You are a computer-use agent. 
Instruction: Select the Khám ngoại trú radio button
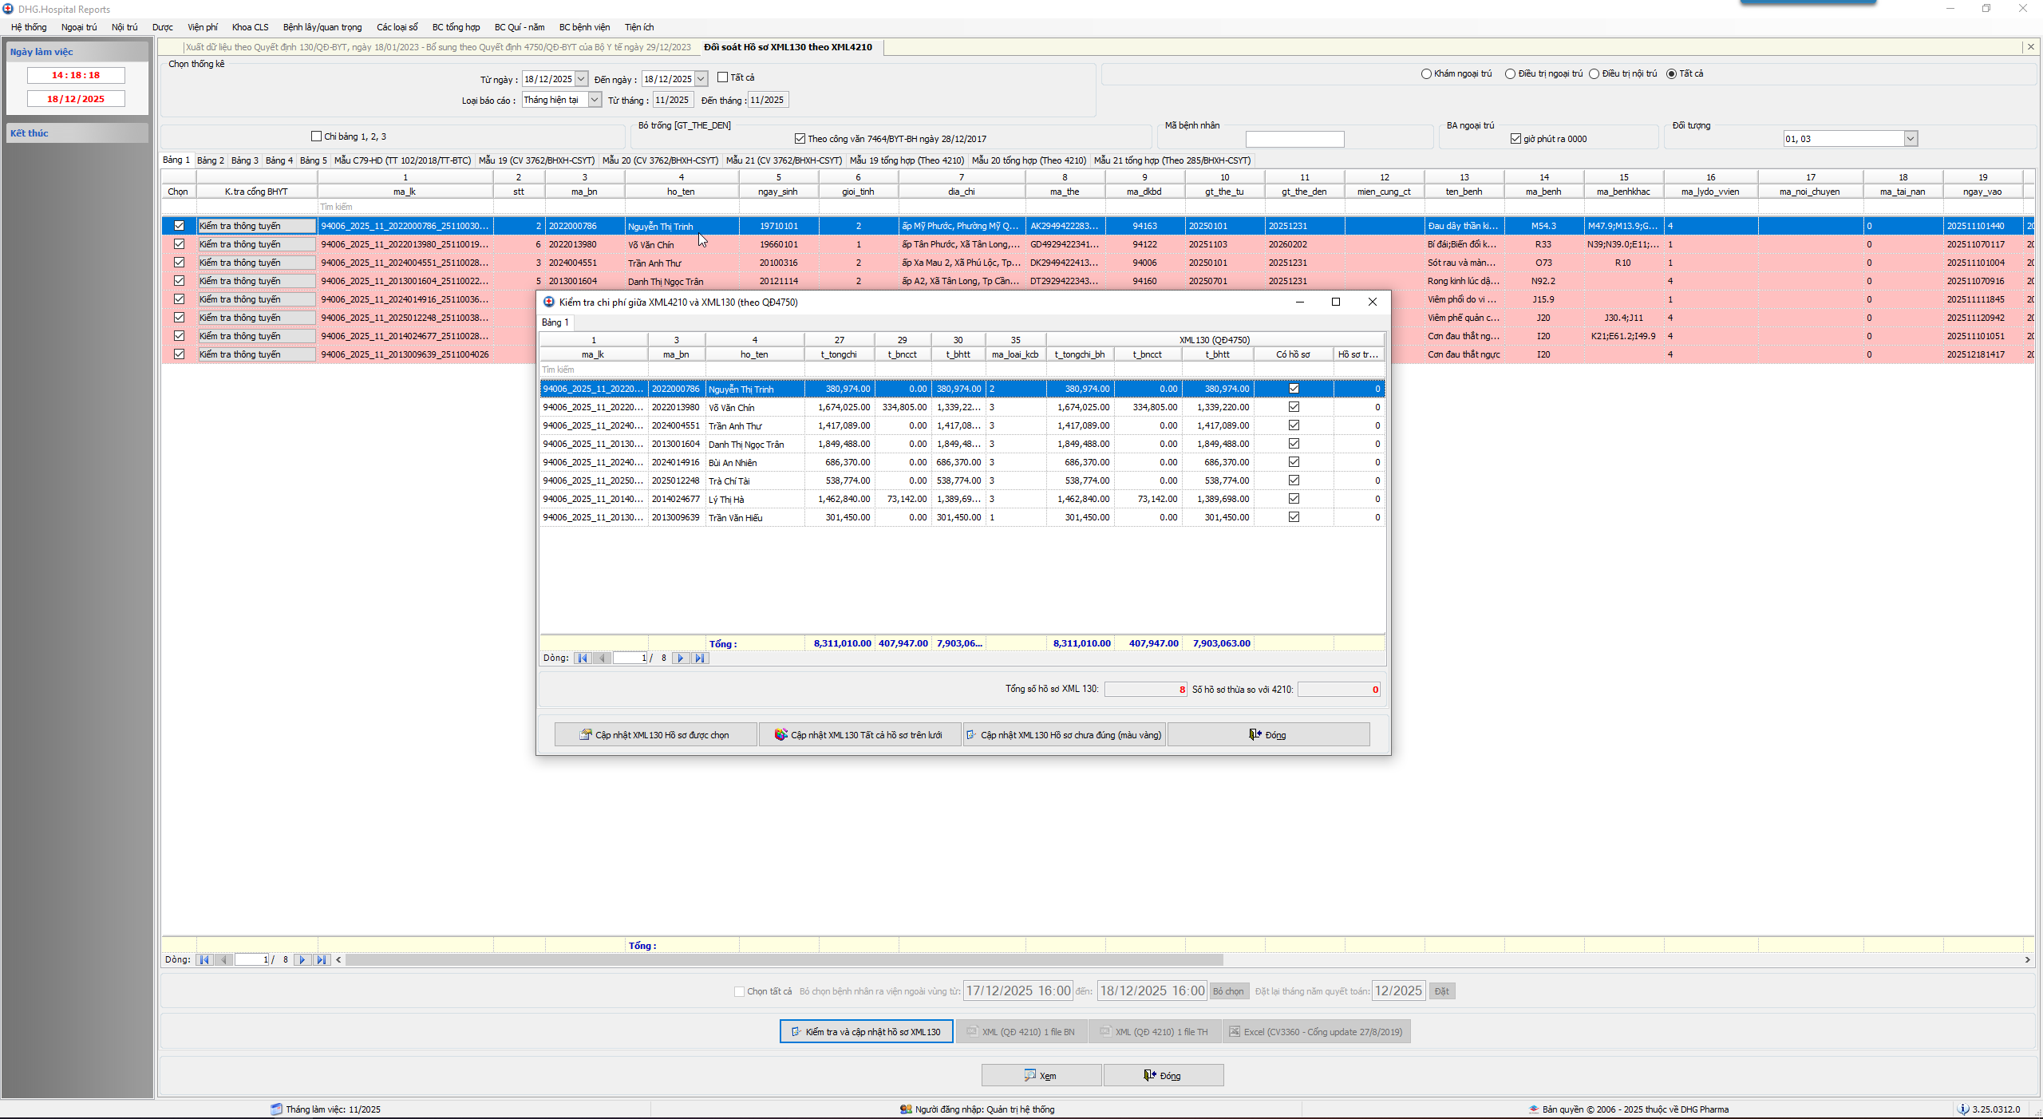[1426, 74]
